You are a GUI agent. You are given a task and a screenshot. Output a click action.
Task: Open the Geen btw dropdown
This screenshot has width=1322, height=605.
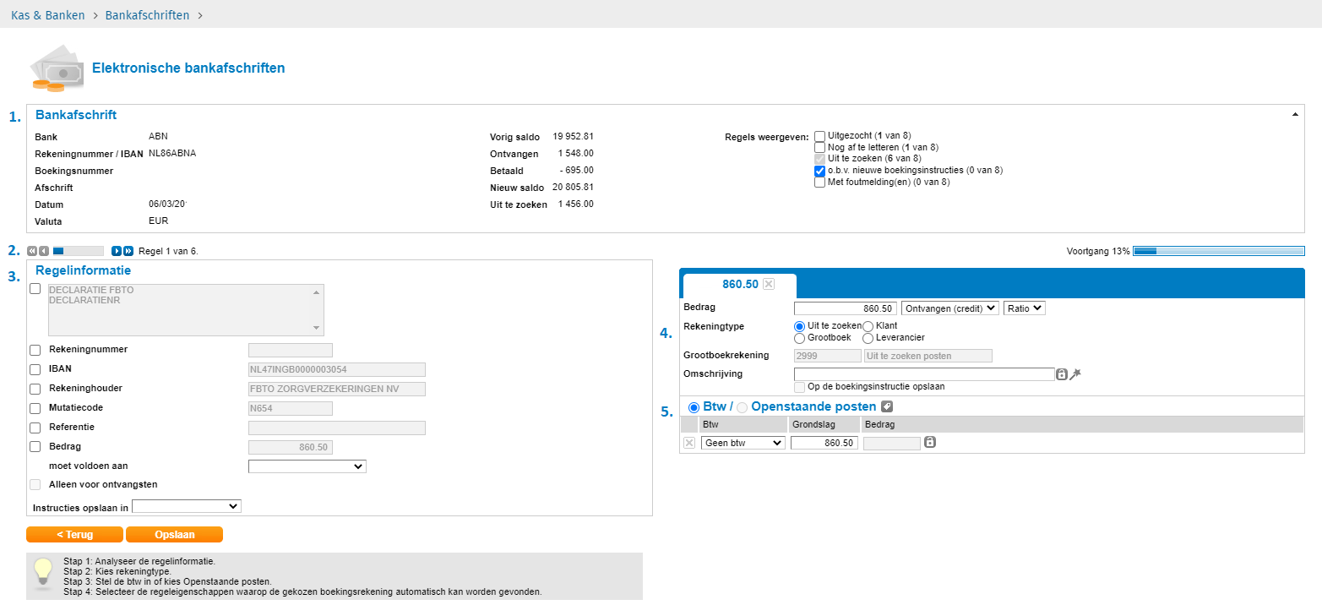click(743, 443)
